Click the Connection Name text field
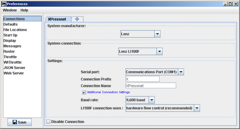This screenshot has height=129, width=240. (151, 86)
